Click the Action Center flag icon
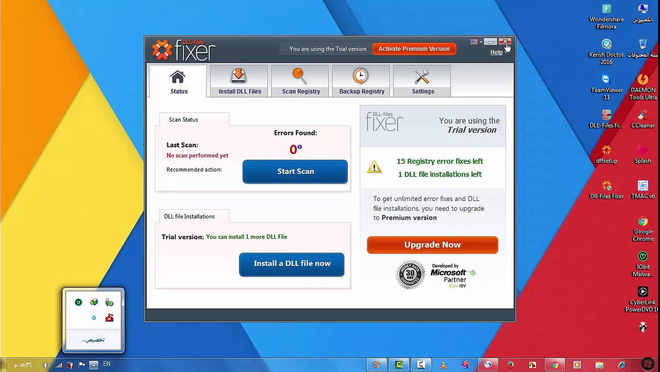The width and height of the screenshot is (660, 372). coord(82,365)
